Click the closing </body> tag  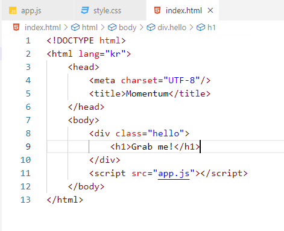pos(86,186)
